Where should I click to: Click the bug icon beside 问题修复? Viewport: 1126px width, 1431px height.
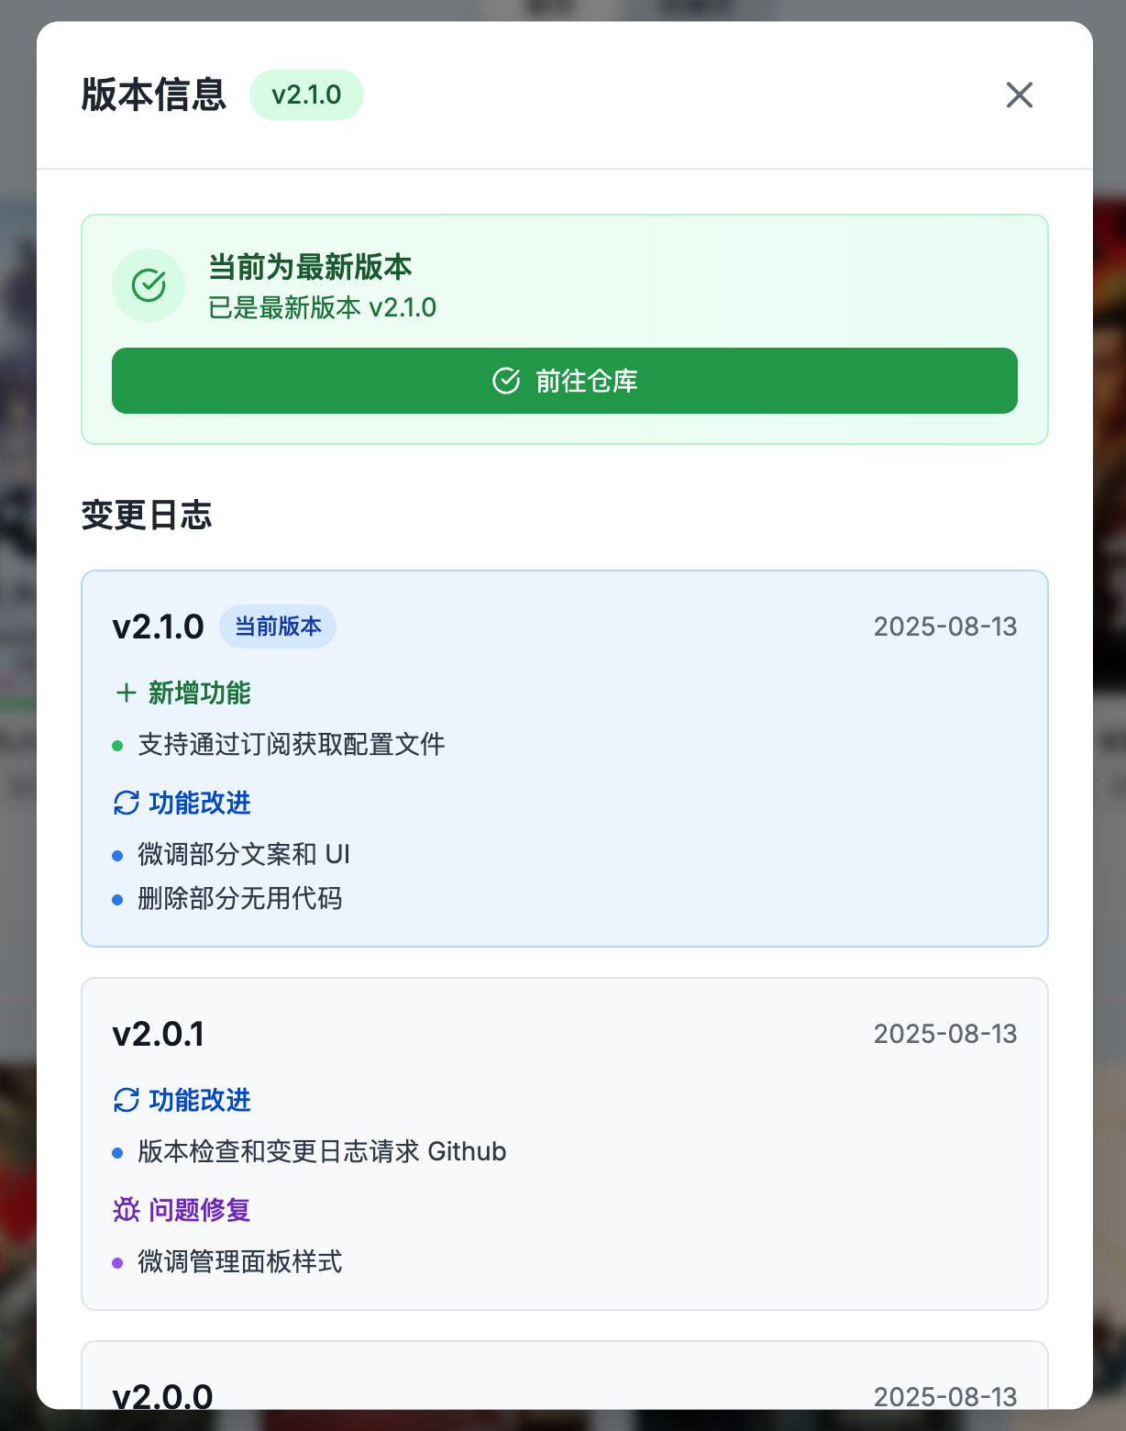[x=126, y=1210]
